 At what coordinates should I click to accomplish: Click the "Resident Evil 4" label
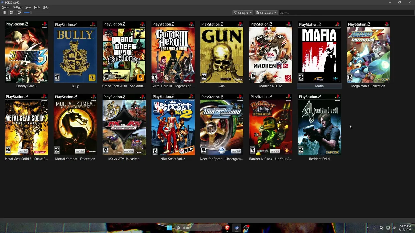click(x=319, y=159)
